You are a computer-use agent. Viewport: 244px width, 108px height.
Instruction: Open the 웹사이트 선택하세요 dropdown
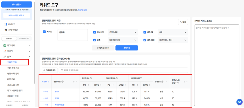[x=123, y=32]
